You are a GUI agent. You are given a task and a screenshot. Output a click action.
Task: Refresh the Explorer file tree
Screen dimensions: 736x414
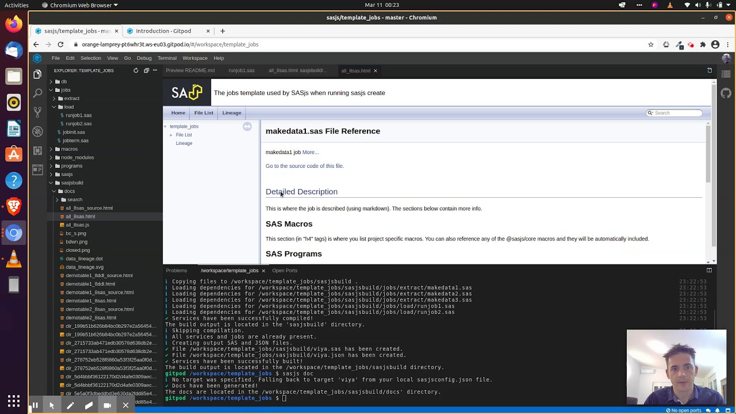coord(136,70)
